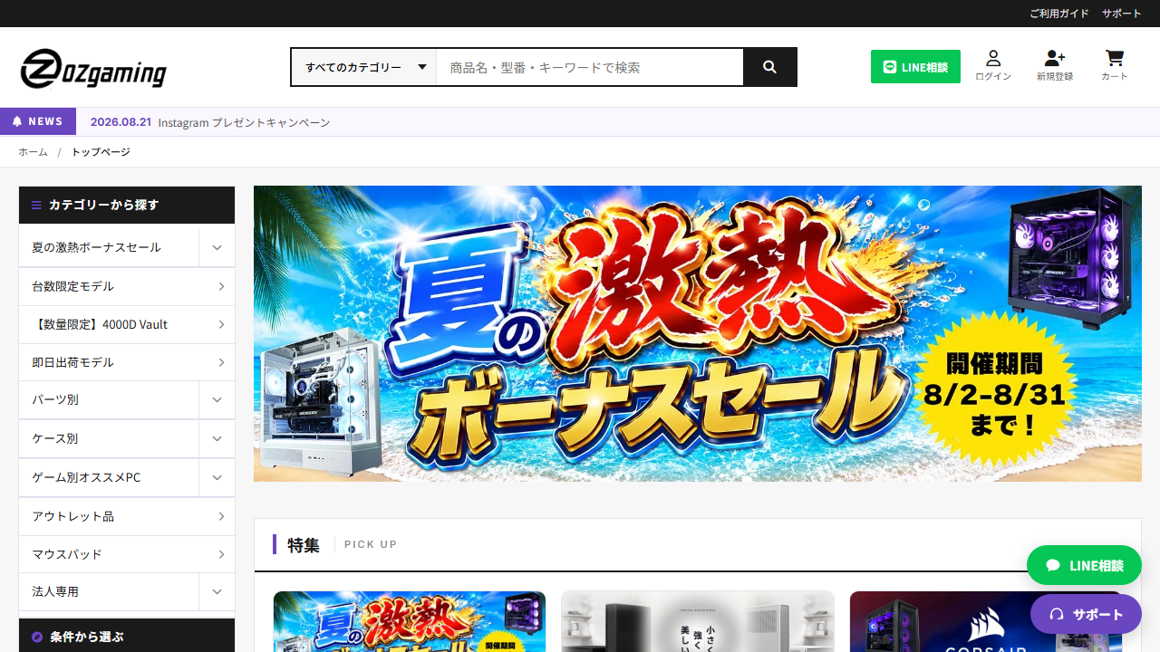Image resolution: width=1160 pixels, height=652 pixels.
Task: Click the トップページ breadcrumb text
Action: tap(101, 151)
